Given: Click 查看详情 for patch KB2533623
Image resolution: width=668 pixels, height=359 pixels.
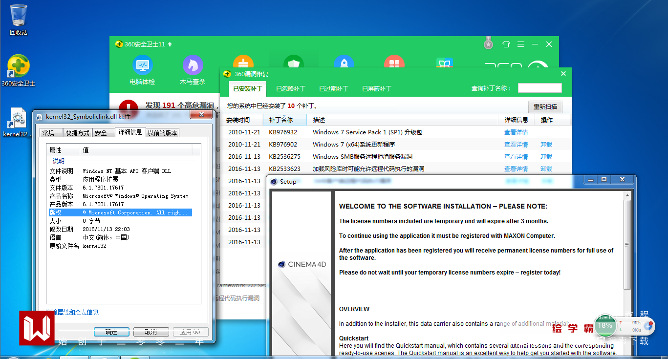Looking at the screenshot, I should (x=516, y=169).
